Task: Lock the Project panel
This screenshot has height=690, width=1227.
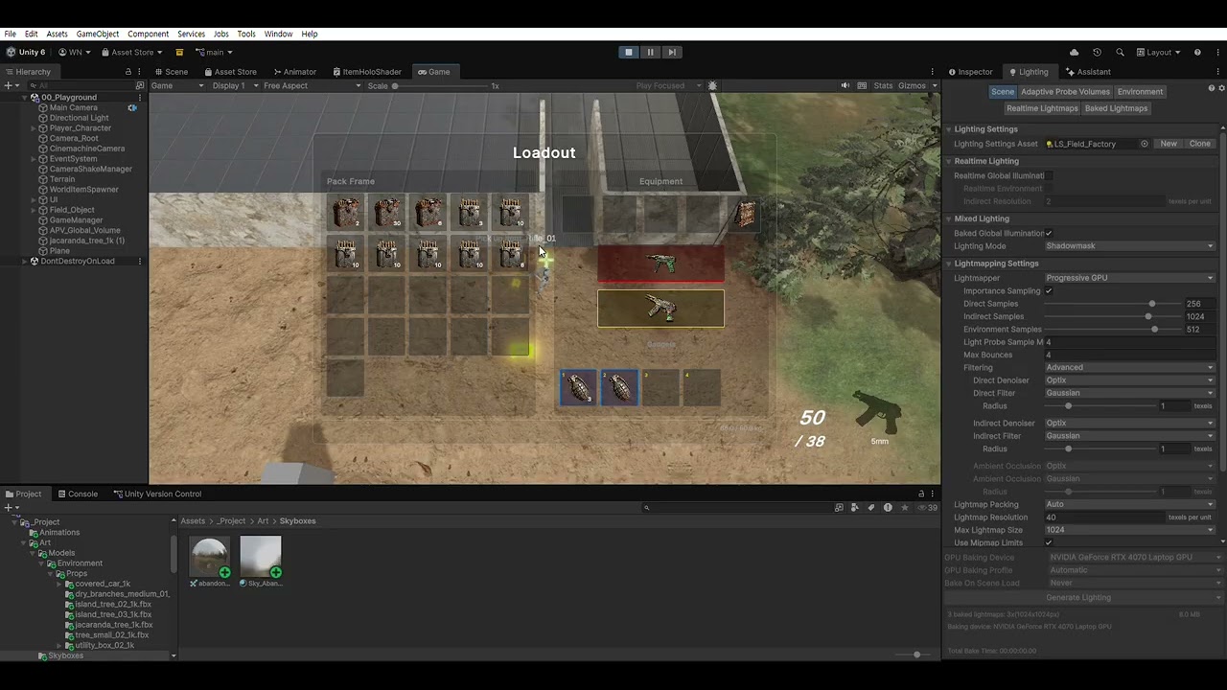Action: pos(921,494)
